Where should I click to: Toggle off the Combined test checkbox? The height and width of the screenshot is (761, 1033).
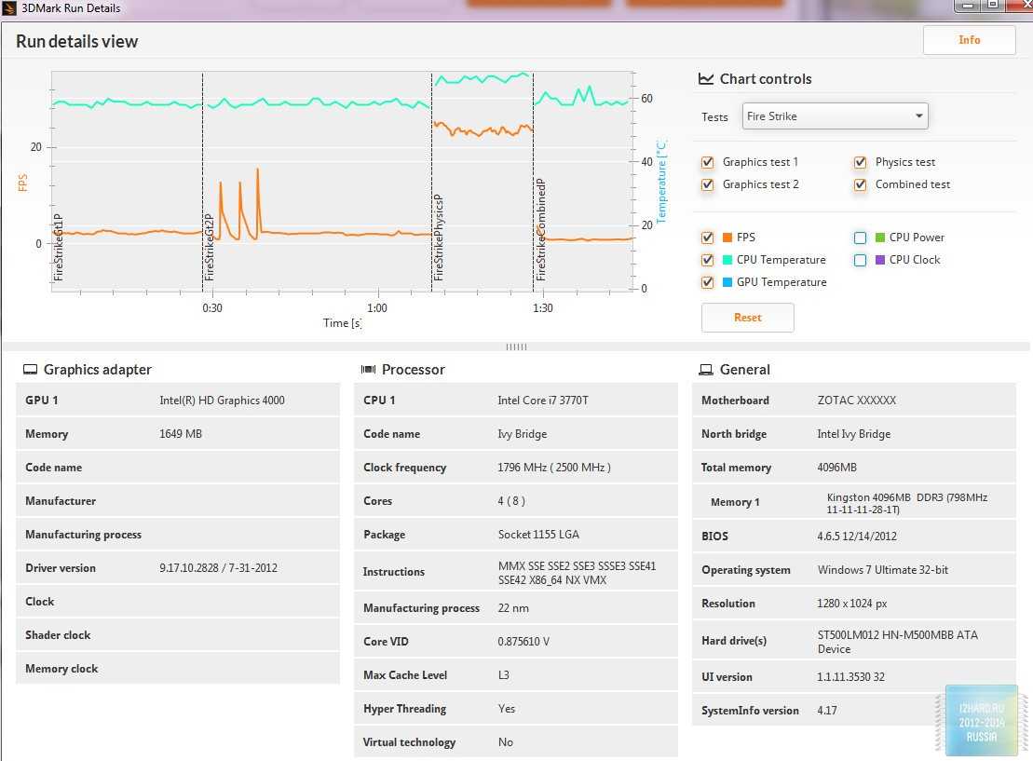pos(861,184)
